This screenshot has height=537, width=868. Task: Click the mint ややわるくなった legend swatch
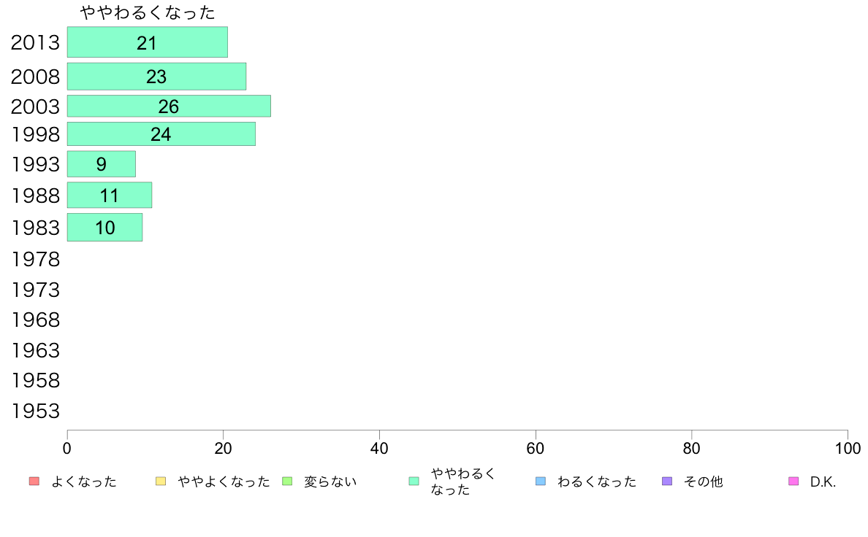414,481
